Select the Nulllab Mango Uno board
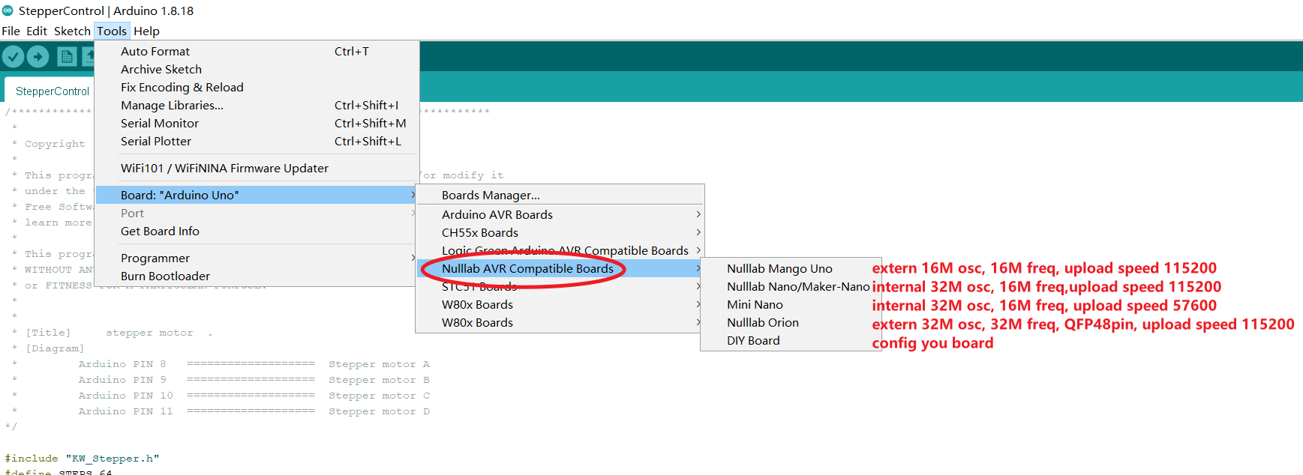 [791, 268]
